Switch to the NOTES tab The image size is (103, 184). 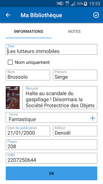[74, 31]
